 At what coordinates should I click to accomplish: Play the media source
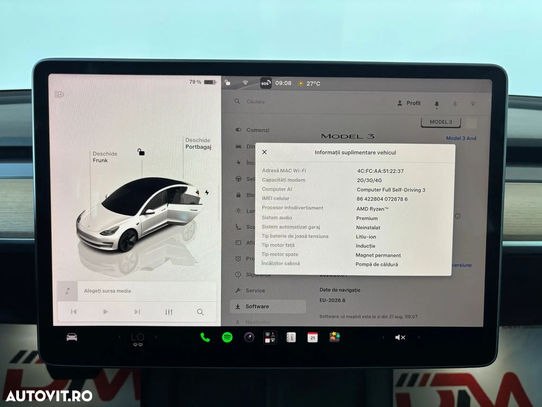(x=106, y=312)
